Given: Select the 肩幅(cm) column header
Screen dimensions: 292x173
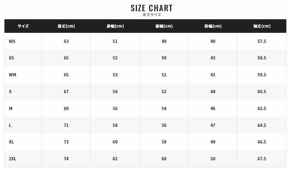Looking at the screenshot, I should pos(213,26).
